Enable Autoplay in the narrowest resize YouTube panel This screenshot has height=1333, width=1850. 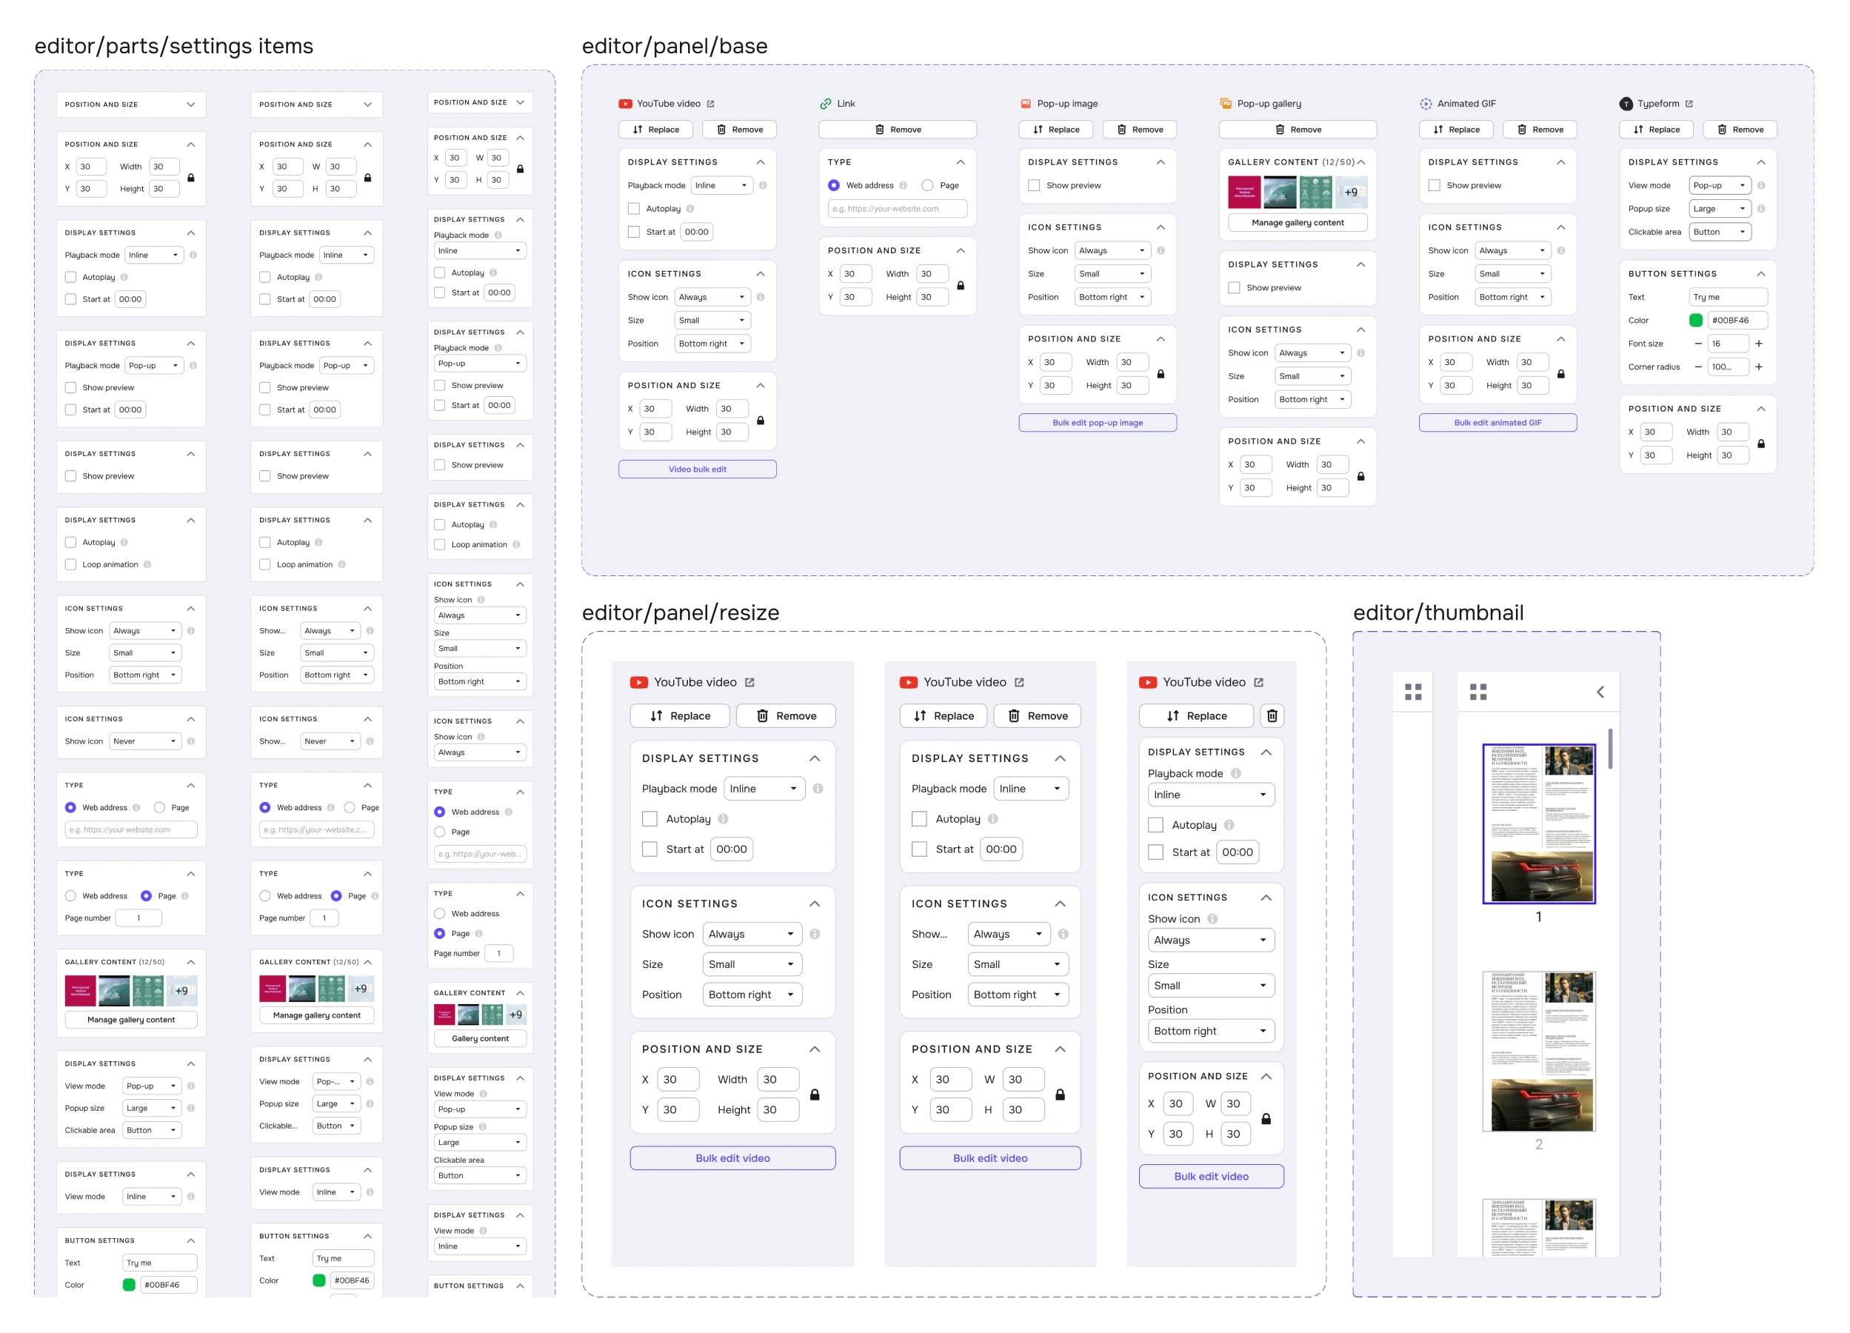[x=1156, y=825]
